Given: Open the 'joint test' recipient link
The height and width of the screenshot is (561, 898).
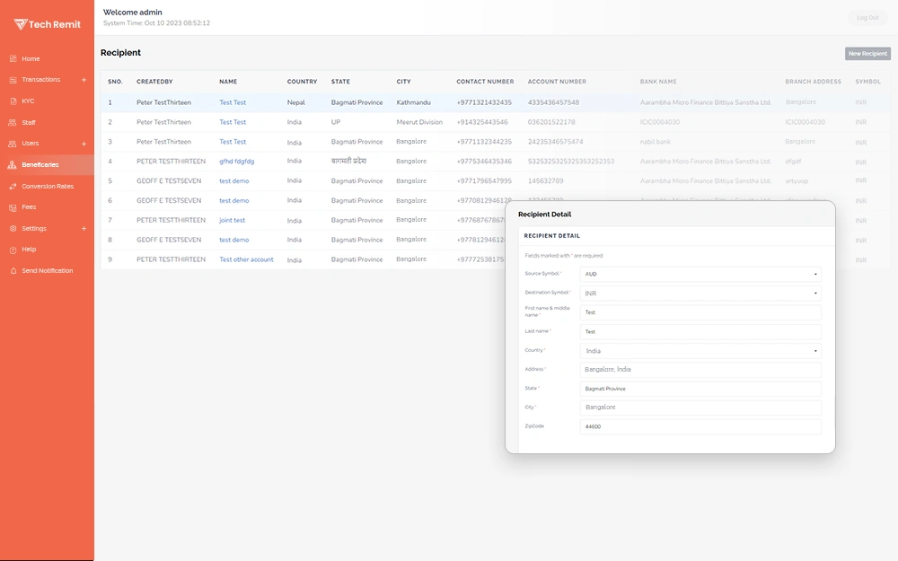Looking at the screenshot, I should [x=232, y=220].
